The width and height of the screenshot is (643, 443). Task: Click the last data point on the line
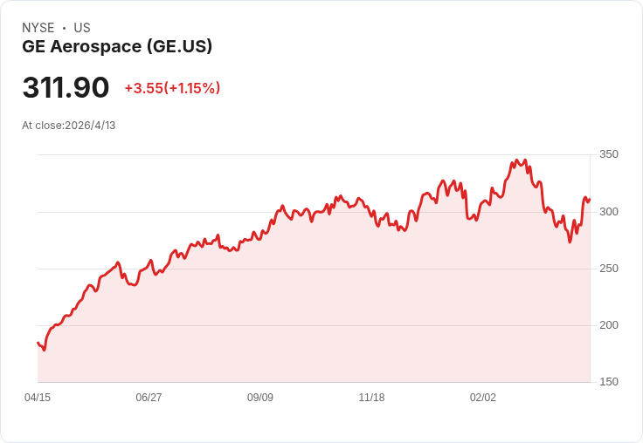coord(590,200)
